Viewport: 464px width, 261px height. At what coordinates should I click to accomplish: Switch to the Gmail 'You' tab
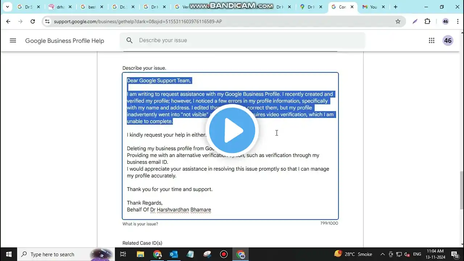(x=373, y=7)
